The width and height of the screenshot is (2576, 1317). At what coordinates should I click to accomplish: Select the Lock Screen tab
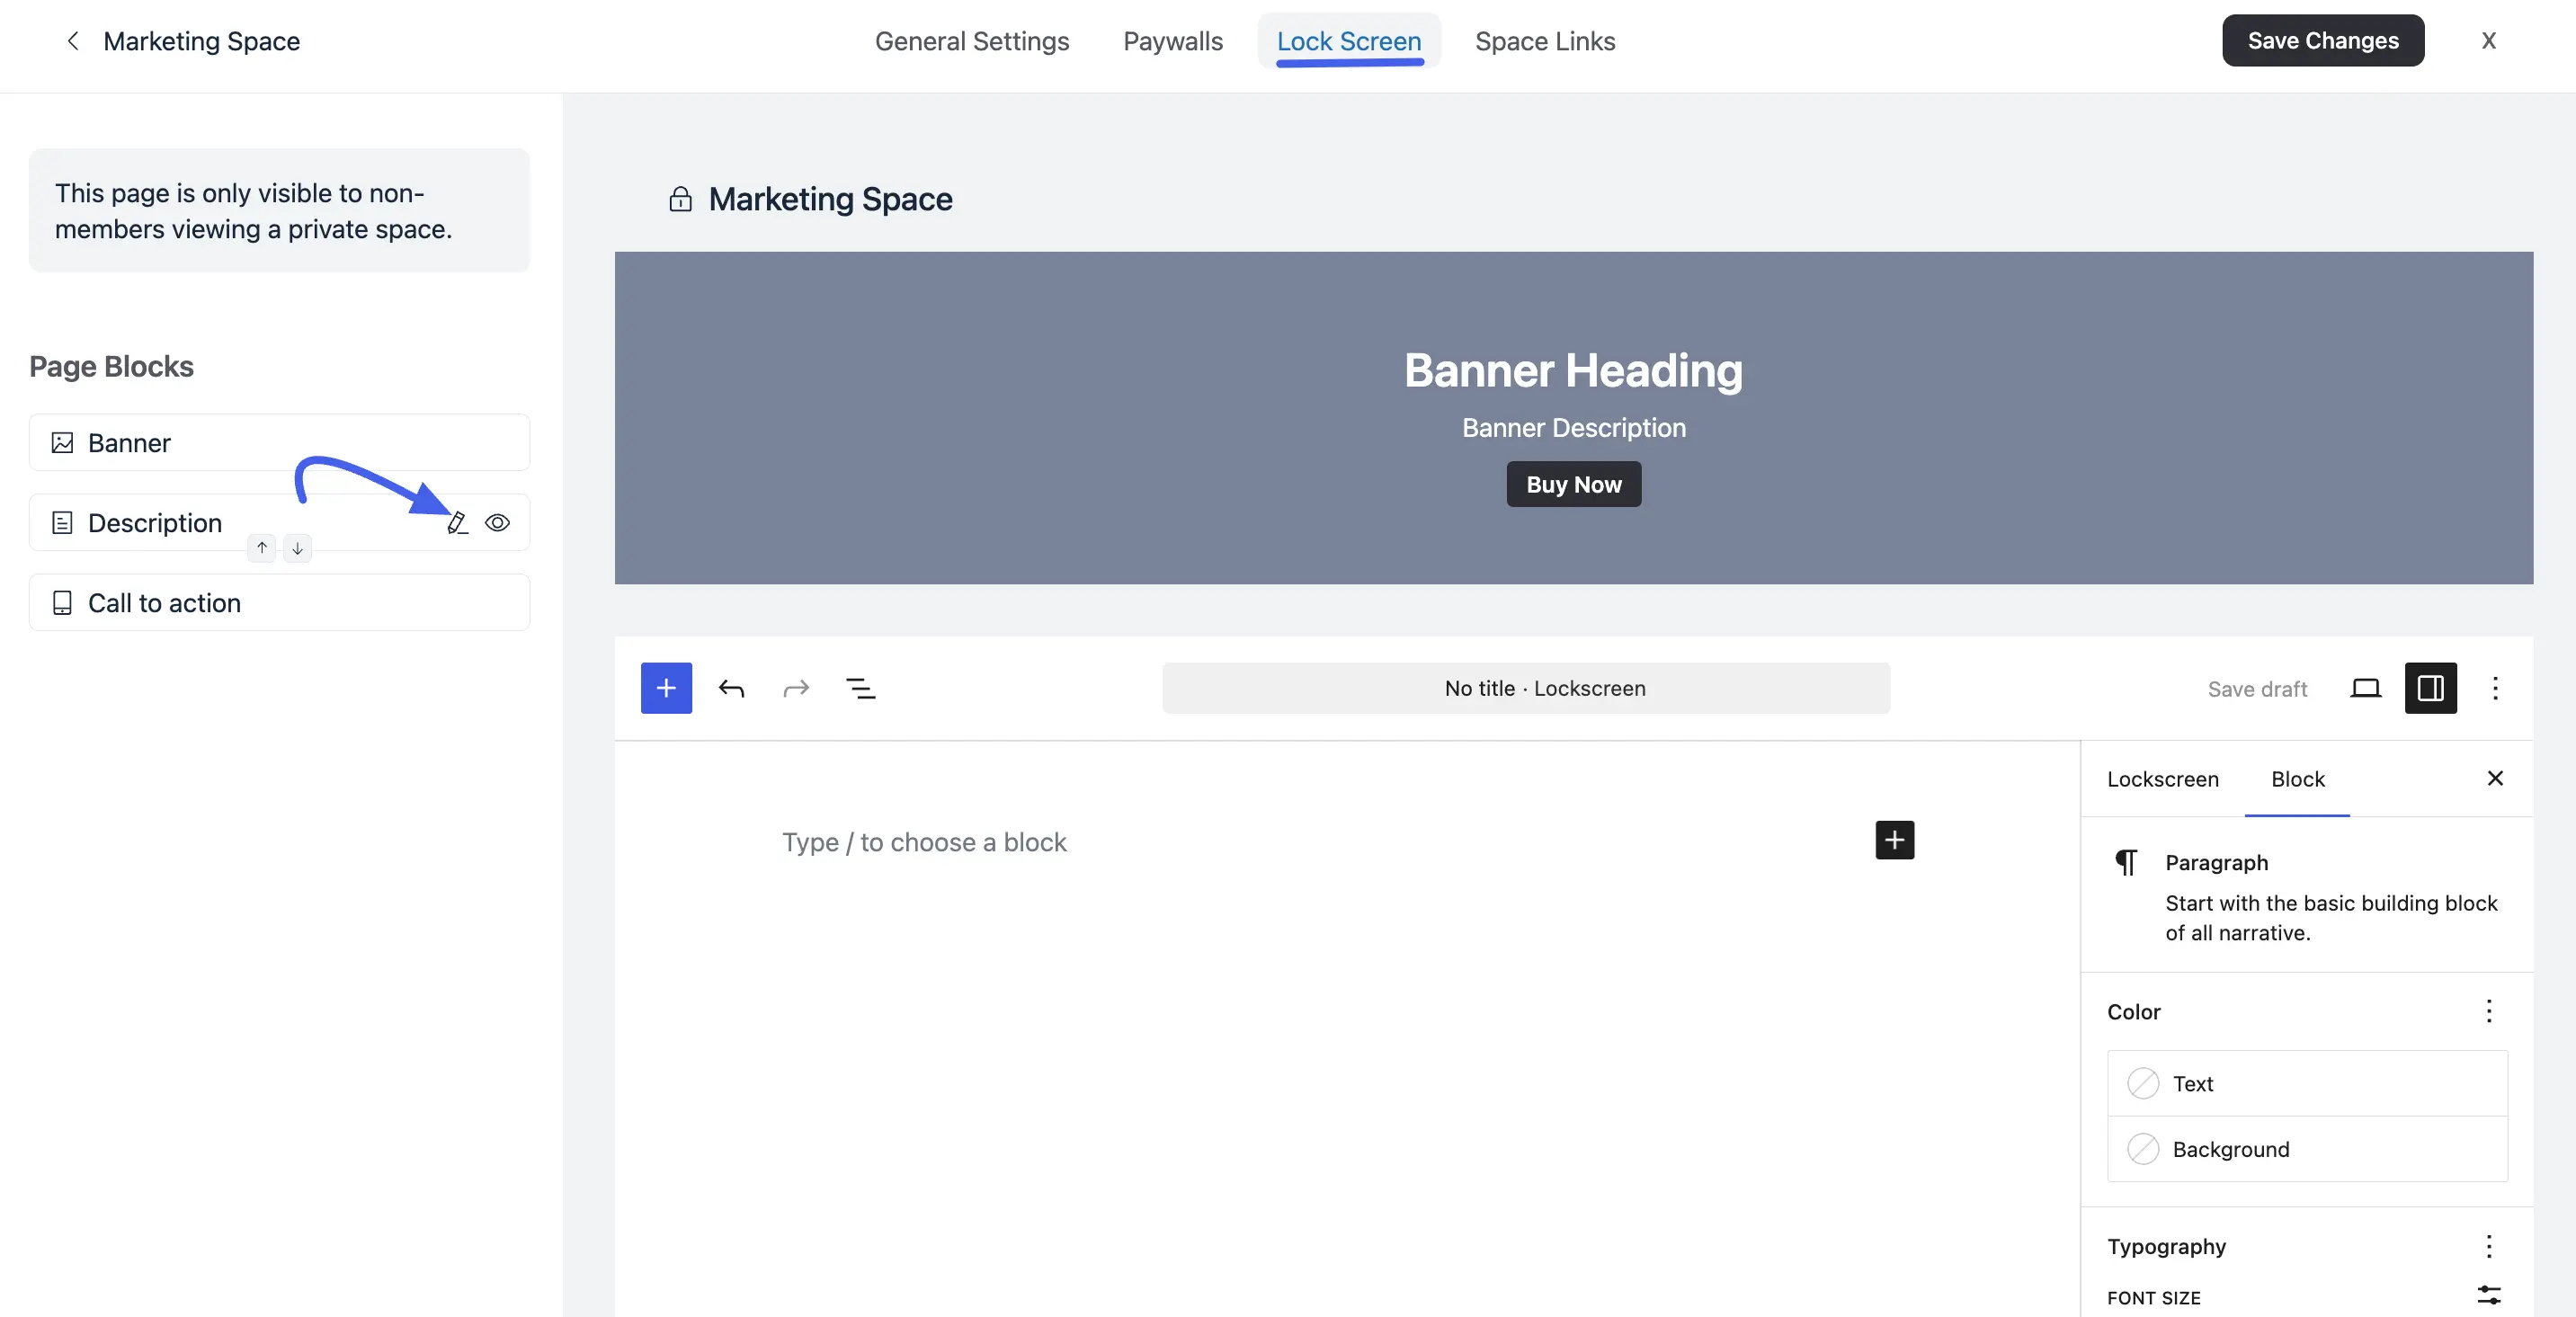1348,41
